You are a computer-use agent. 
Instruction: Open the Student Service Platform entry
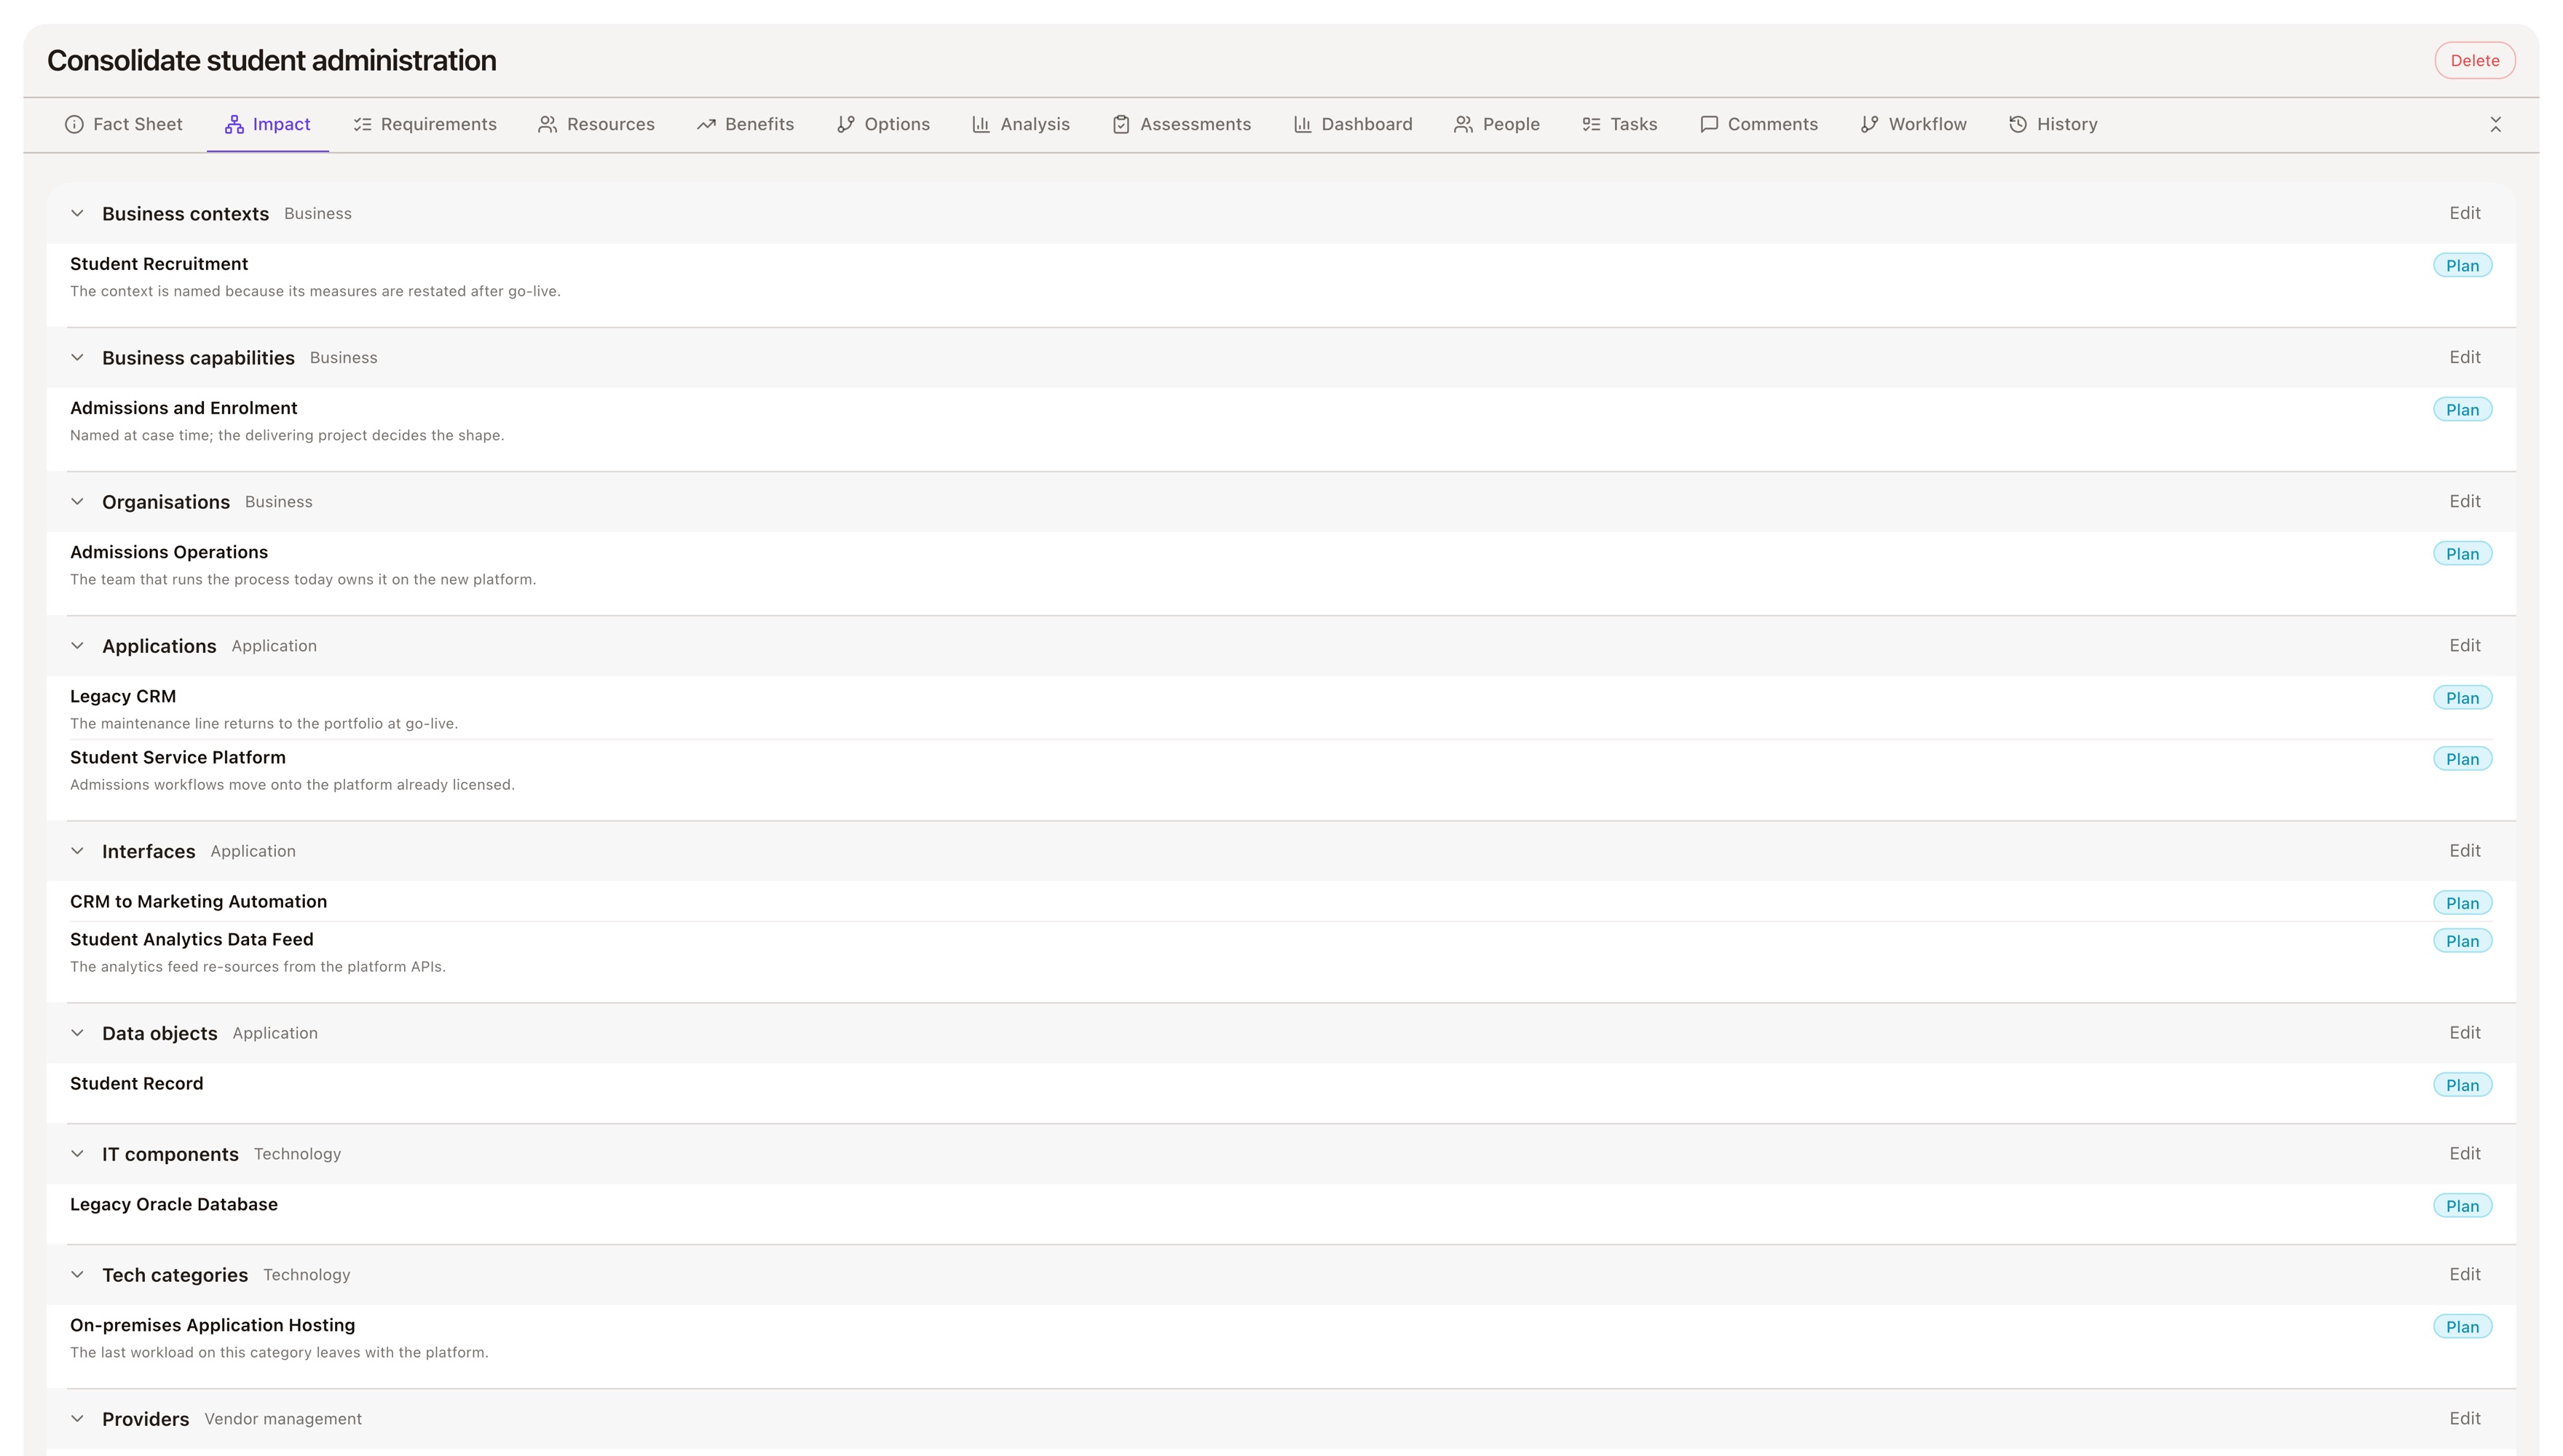(178, 757)
